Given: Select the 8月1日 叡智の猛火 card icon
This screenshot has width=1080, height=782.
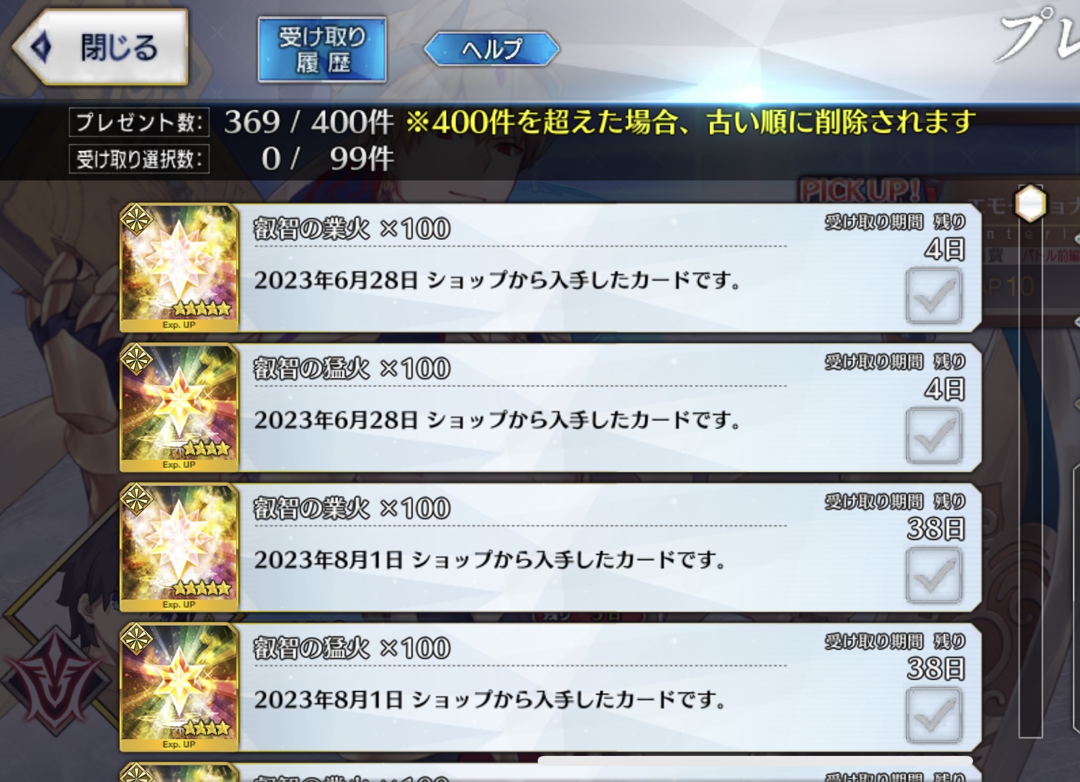Looking at the screenshot, I should coord(179,687).
